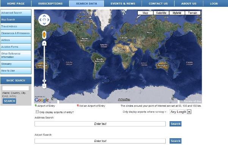Viewport: 228px width, 145px height.
Task: Click Search button next to Address Search
Action: pos(175,124)
